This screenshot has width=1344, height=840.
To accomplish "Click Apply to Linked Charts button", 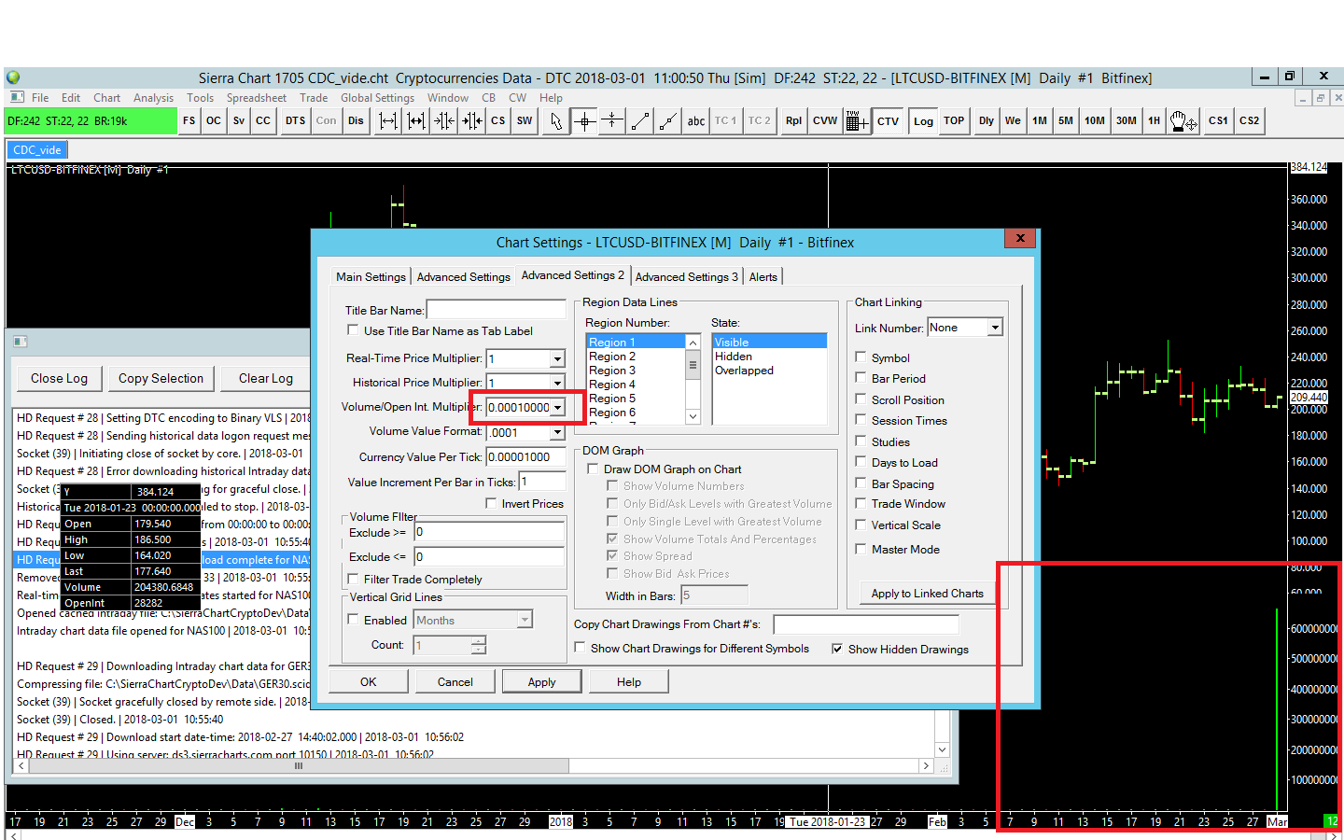I will (x=927, y=594).
